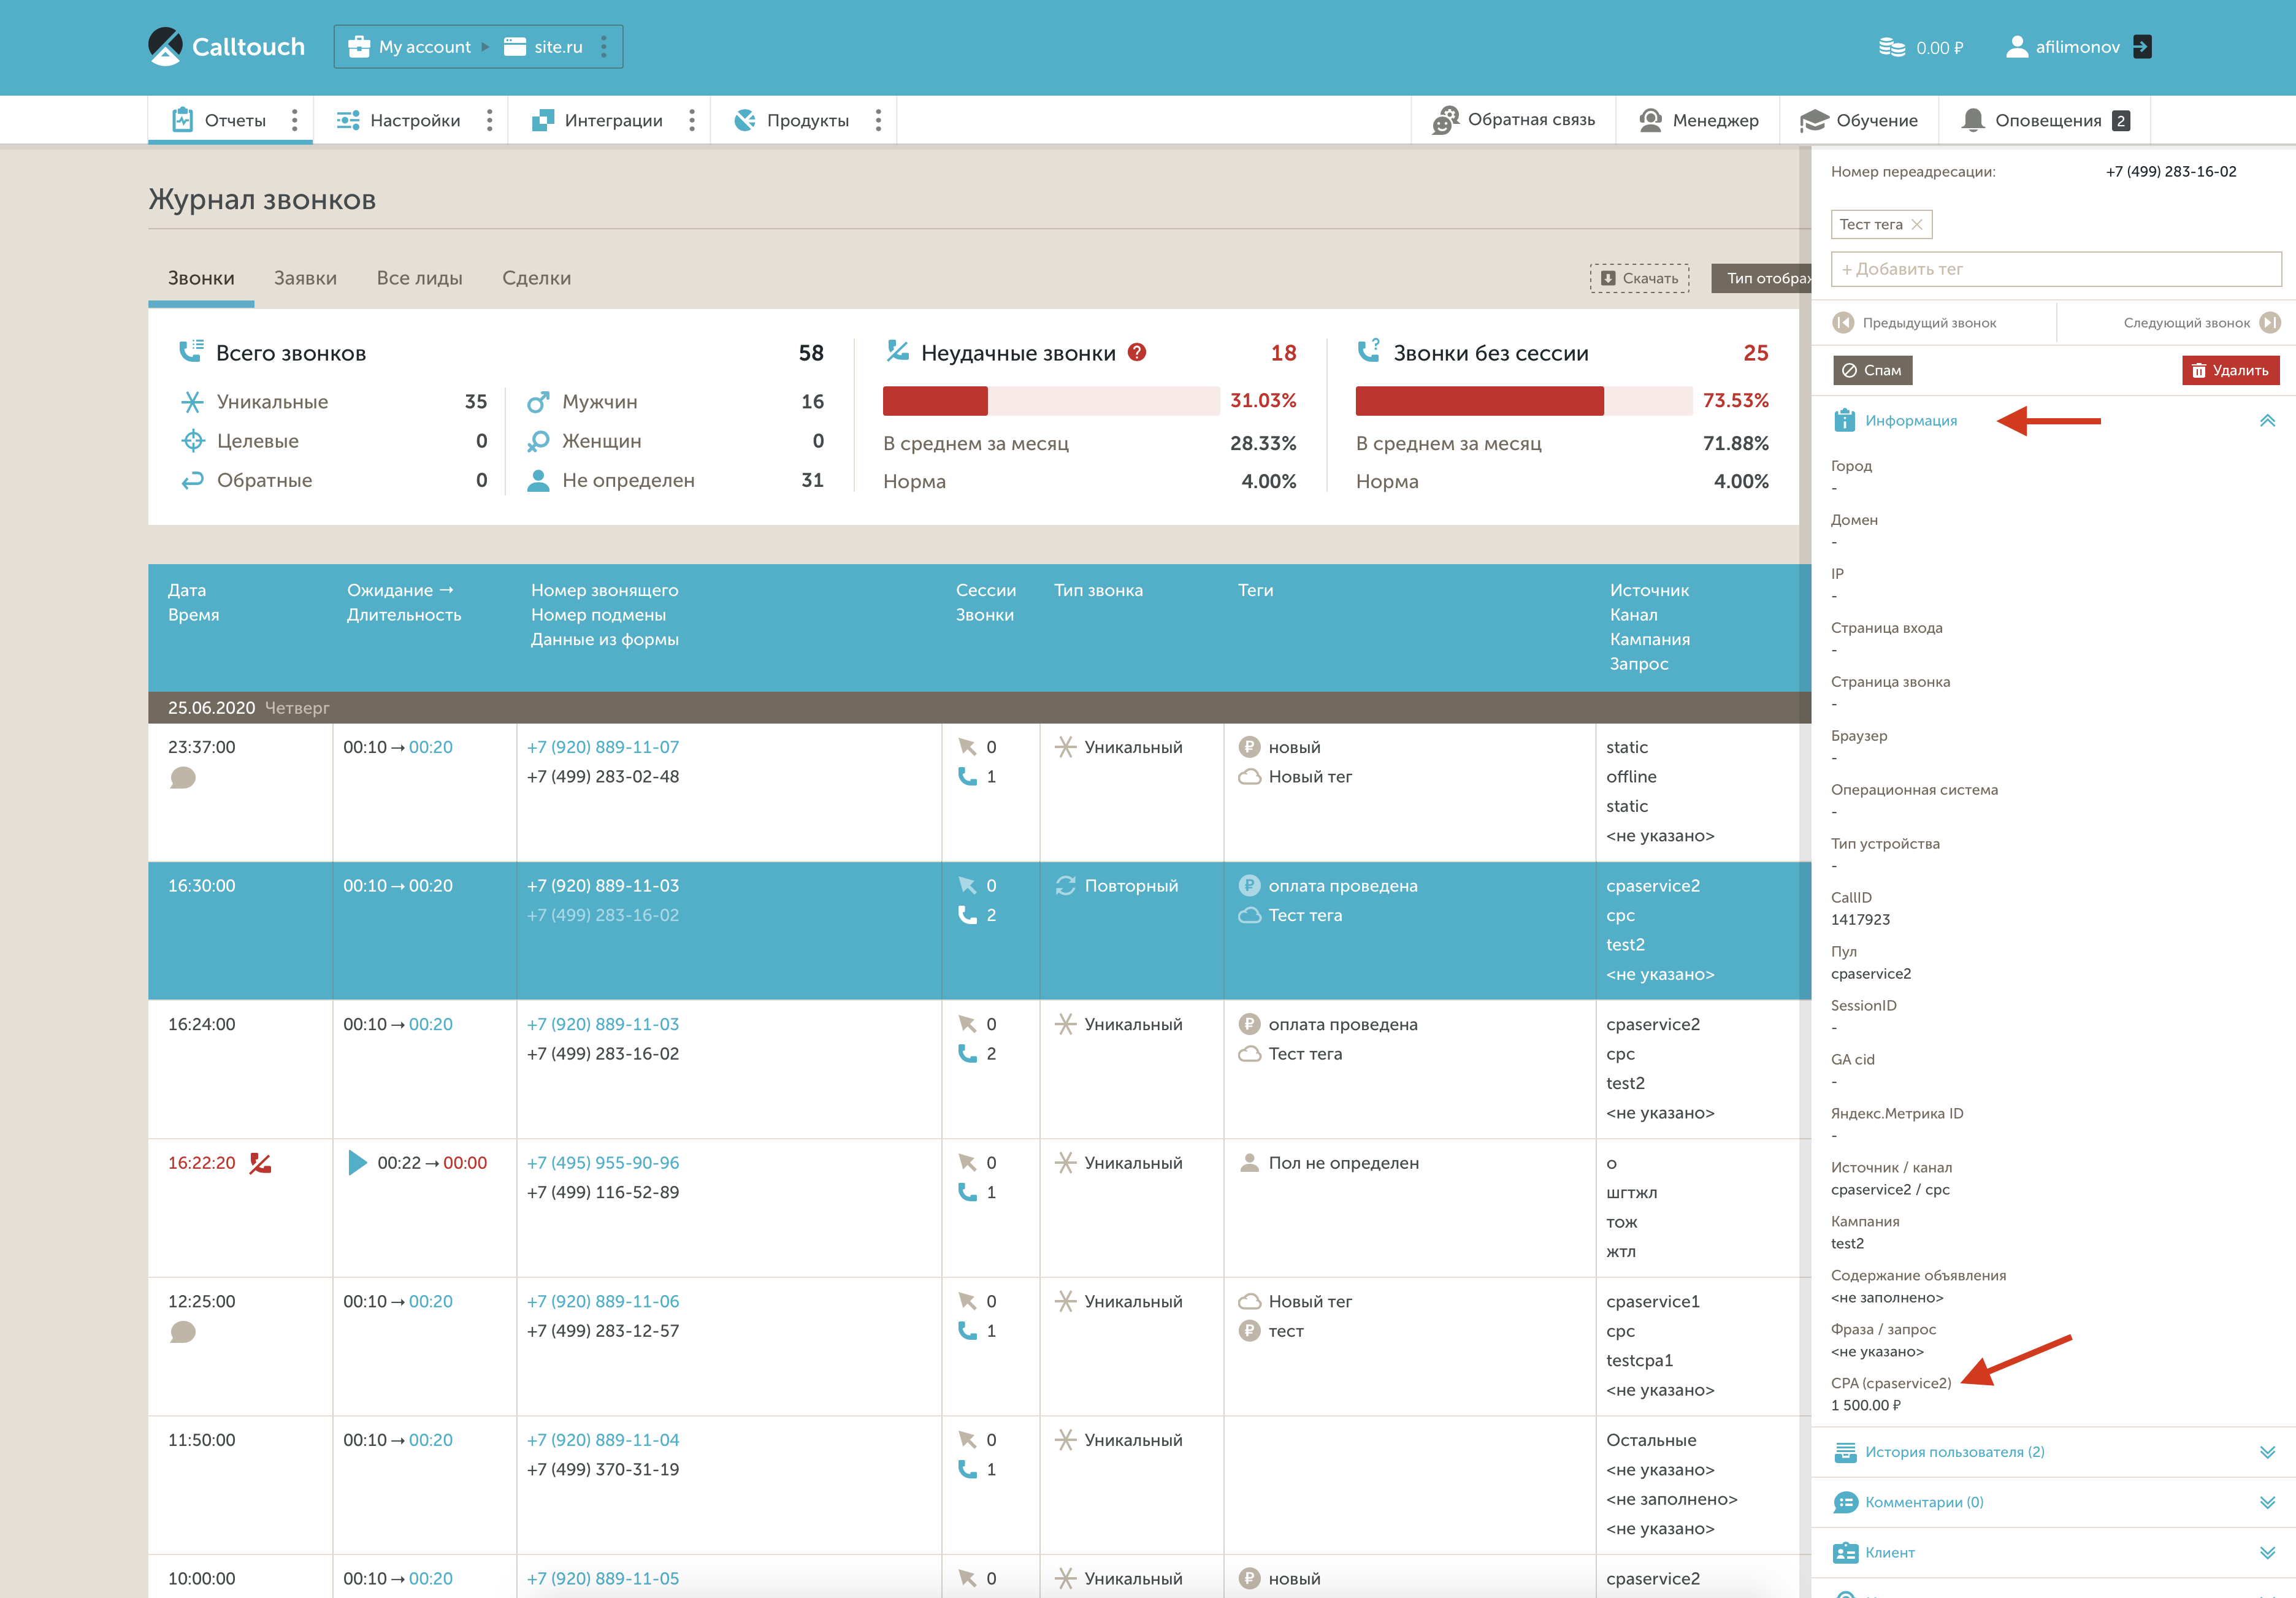The width and height of the screenshot is (2296, 1598).
Task: Click the balance coins icon
Action: pos(1891,47)
